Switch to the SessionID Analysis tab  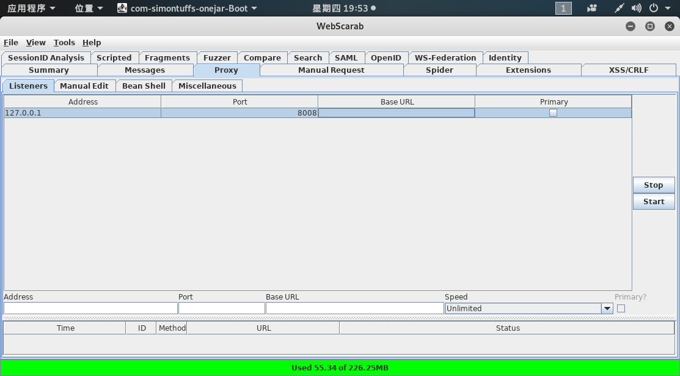point(46,57)
